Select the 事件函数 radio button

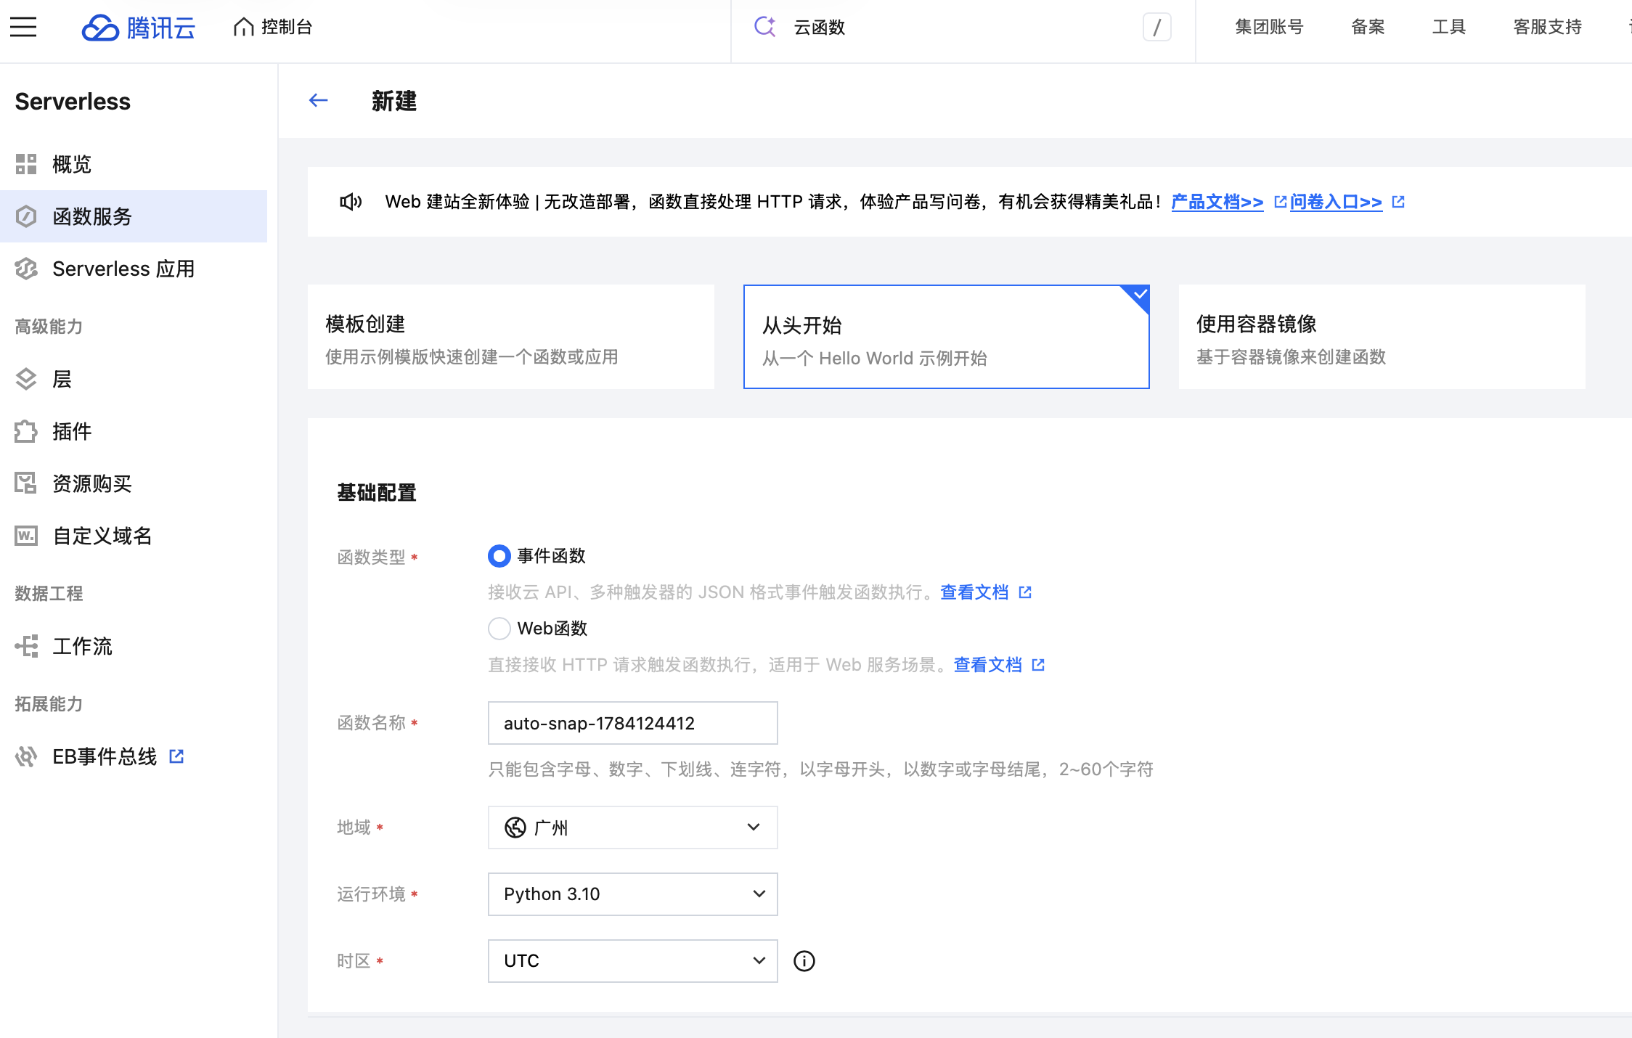coord(499,556)
